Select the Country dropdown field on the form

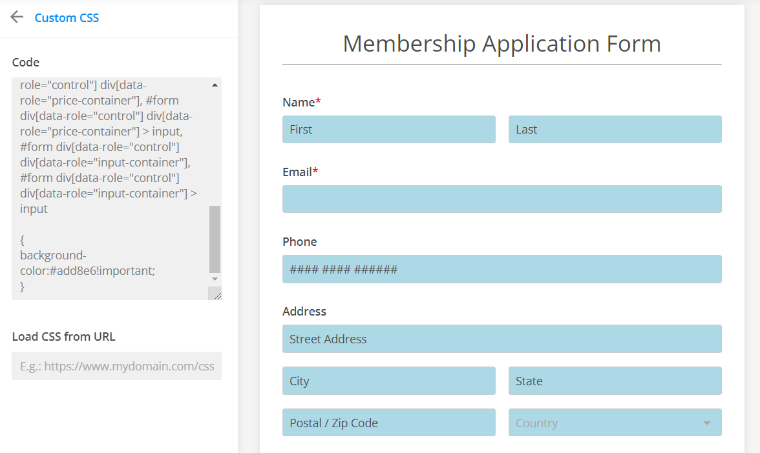click(615, 423)
